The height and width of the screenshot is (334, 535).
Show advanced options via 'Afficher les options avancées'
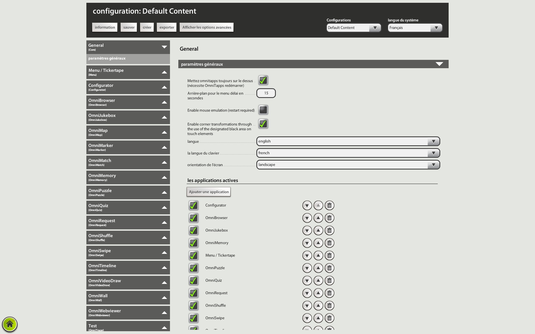(206, 27)
